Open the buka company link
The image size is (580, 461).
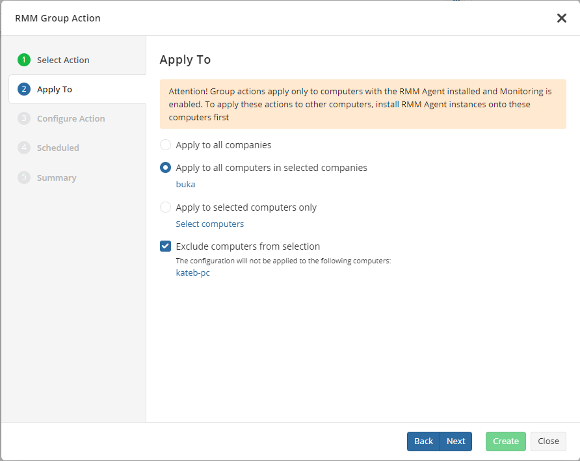tap(185, 184)
